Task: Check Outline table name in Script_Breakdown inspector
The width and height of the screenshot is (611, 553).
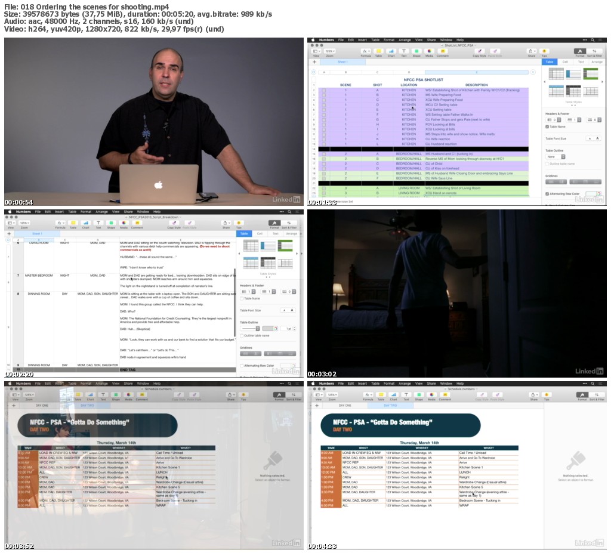Action: pyautogui.click(x=242, y=335)
